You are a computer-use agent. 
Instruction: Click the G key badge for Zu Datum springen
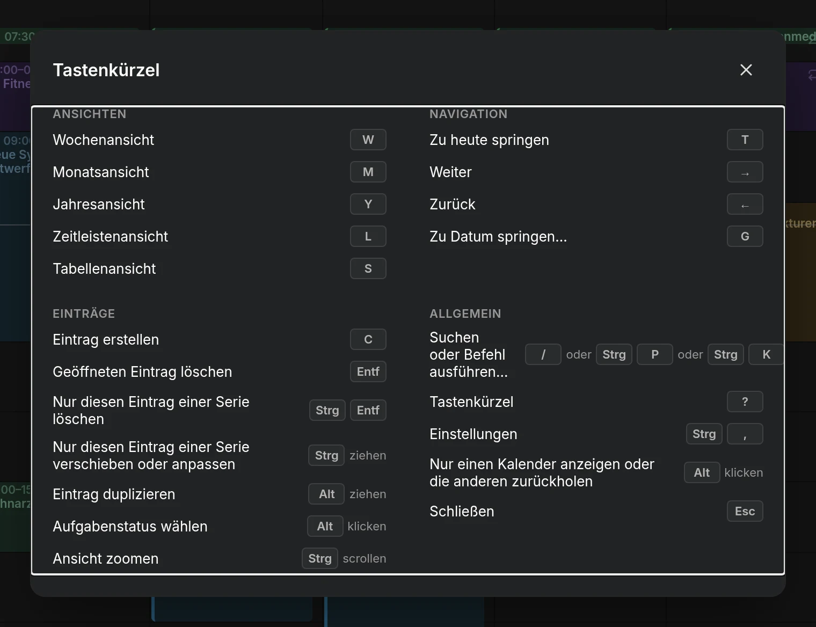[x=745, y=236]
